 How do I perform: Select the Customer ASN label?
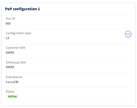15,48
